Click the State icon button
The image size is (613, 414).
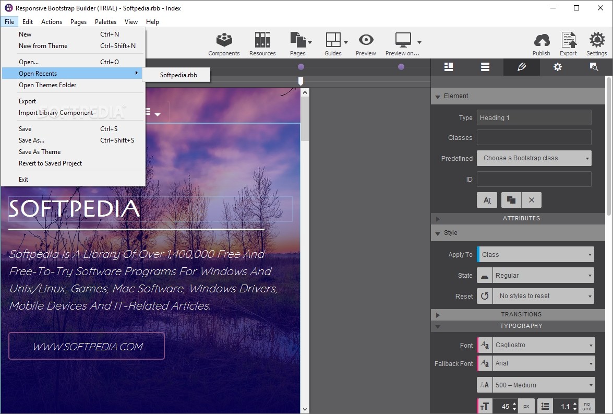[484, 275]
